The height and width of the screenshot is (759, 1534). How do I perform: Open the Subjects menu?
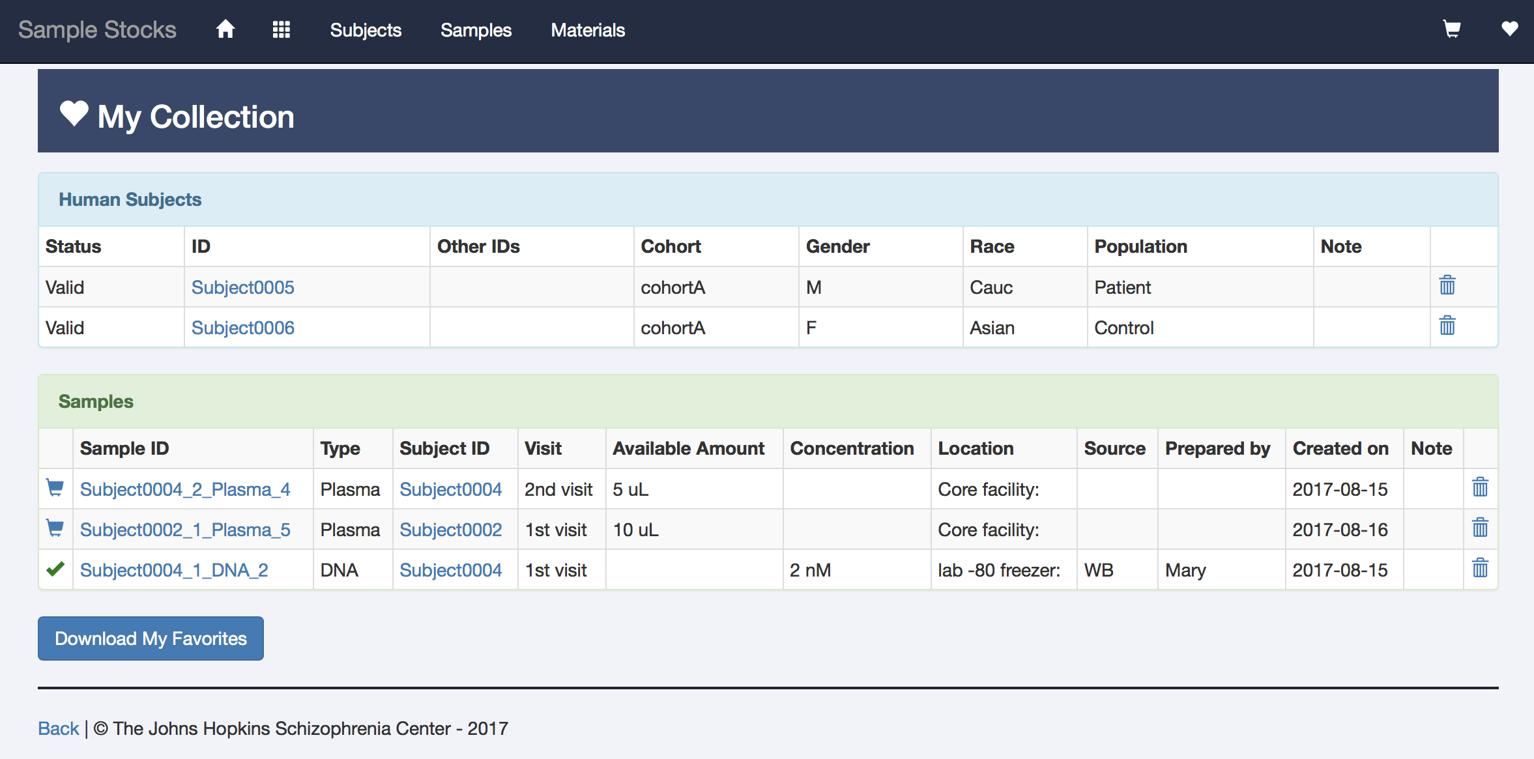[366, 30]
